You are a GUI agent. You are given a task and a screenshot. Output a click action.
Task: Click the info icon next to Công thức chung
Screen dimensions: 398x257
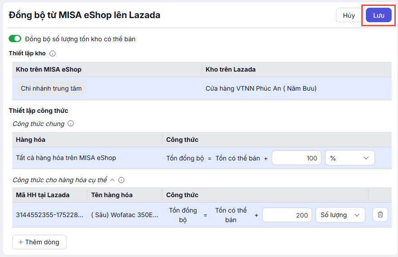click(71, 124)
